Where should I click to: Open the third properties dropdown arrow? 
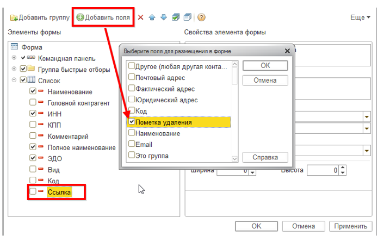click(x=367, y=151)
